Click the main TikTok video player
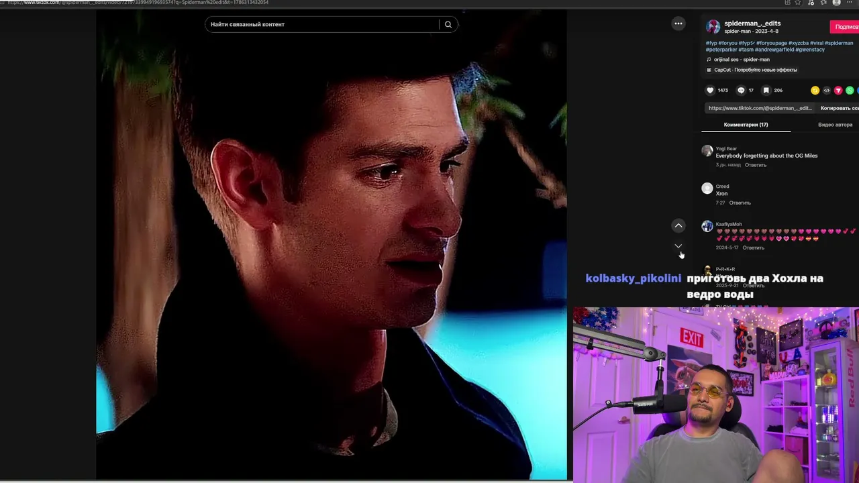 332,245
